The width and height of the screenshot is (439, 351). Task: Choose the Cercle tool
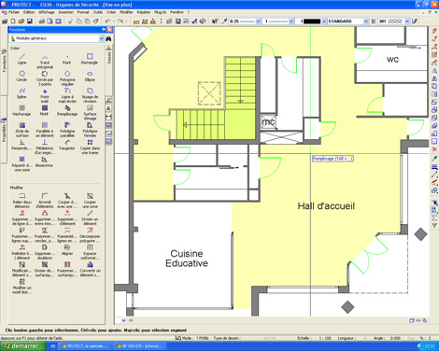[x=21, y=76]
